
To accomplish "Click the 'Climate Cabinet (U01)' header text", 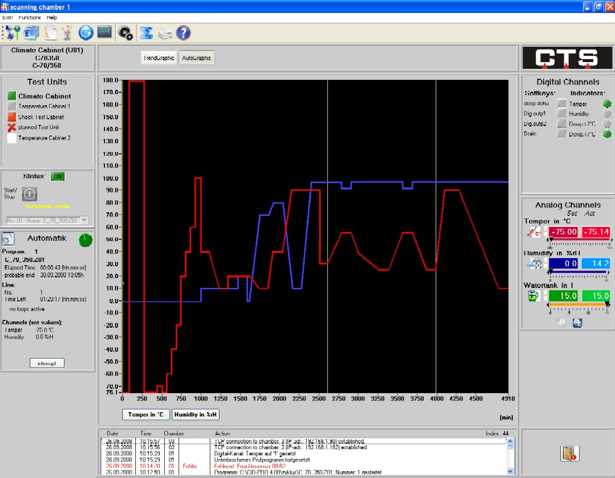I will tap(47, 50).
